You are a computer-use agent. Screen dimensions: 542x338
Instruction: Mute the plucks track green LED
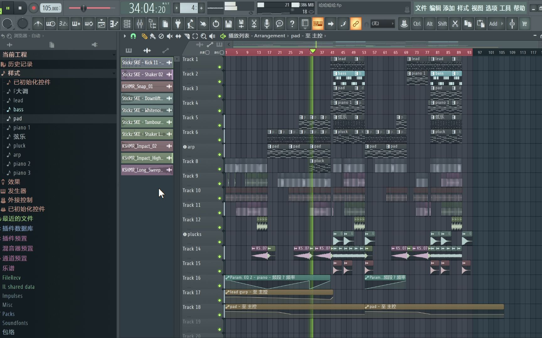coord(220,242)
